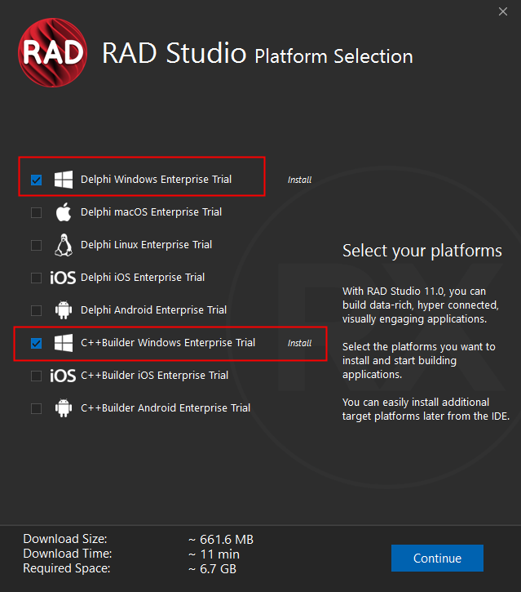Tick Delphi iOS Enterprise Trial checkbox

36,278
